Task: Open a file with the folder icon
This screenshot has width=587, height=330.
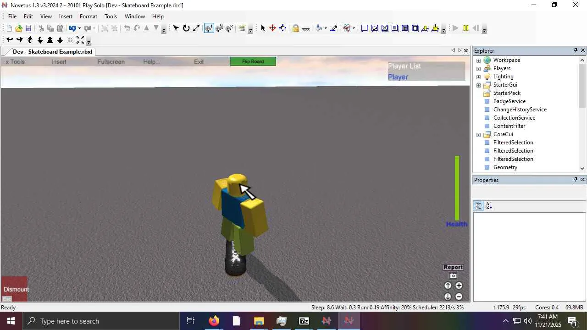Action: pos(19,28)
